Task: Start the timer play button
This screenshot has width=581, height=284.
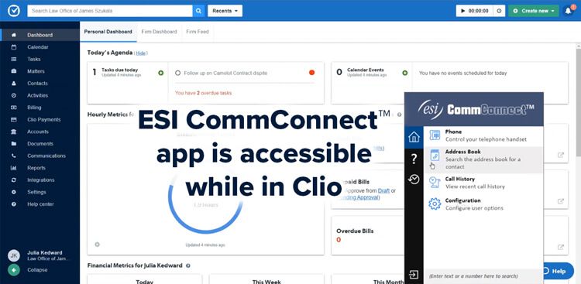Action: click(462, 11)
